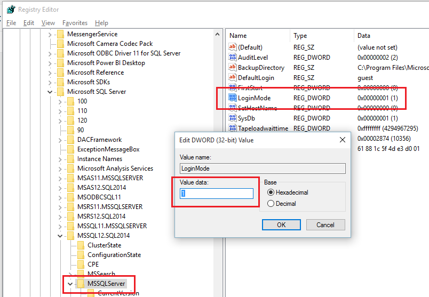Image resolution: width=429 pixels, height=297 pixels.
Task: Click data value 0xffffffff (4294967295)
Action: (x=388, y=129)
